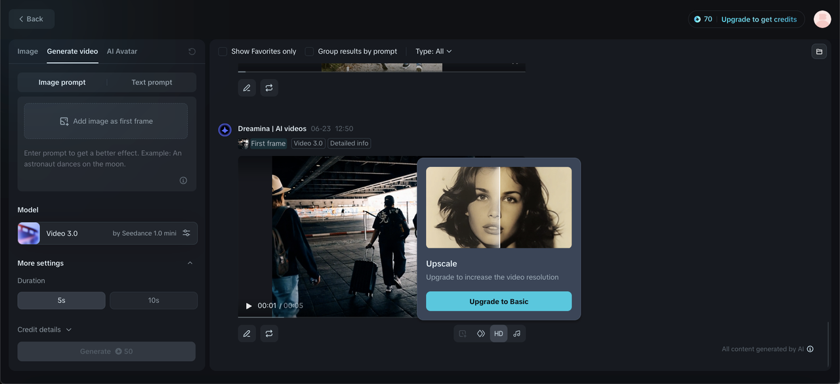This screenshot has height=384, width=840.
Task: Open the folder assets icon at top right
Action: click(x=819, y=51)
